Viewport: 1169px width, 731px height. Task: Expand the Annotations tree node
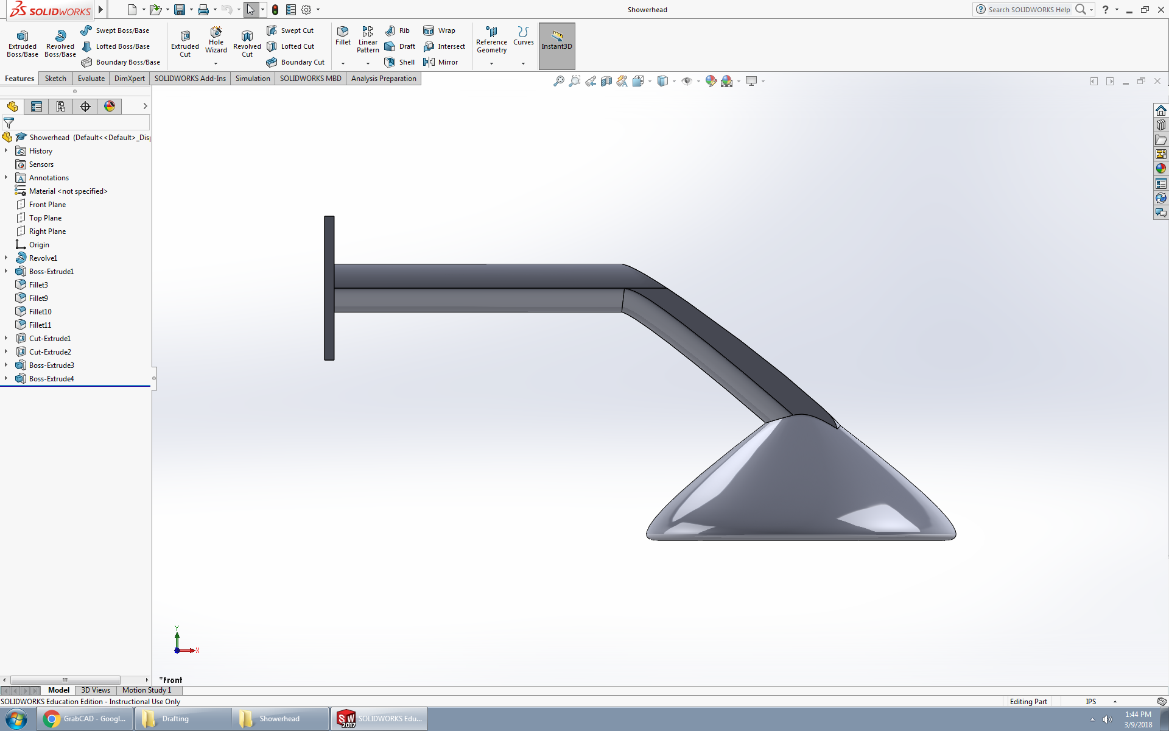(6, 177)
